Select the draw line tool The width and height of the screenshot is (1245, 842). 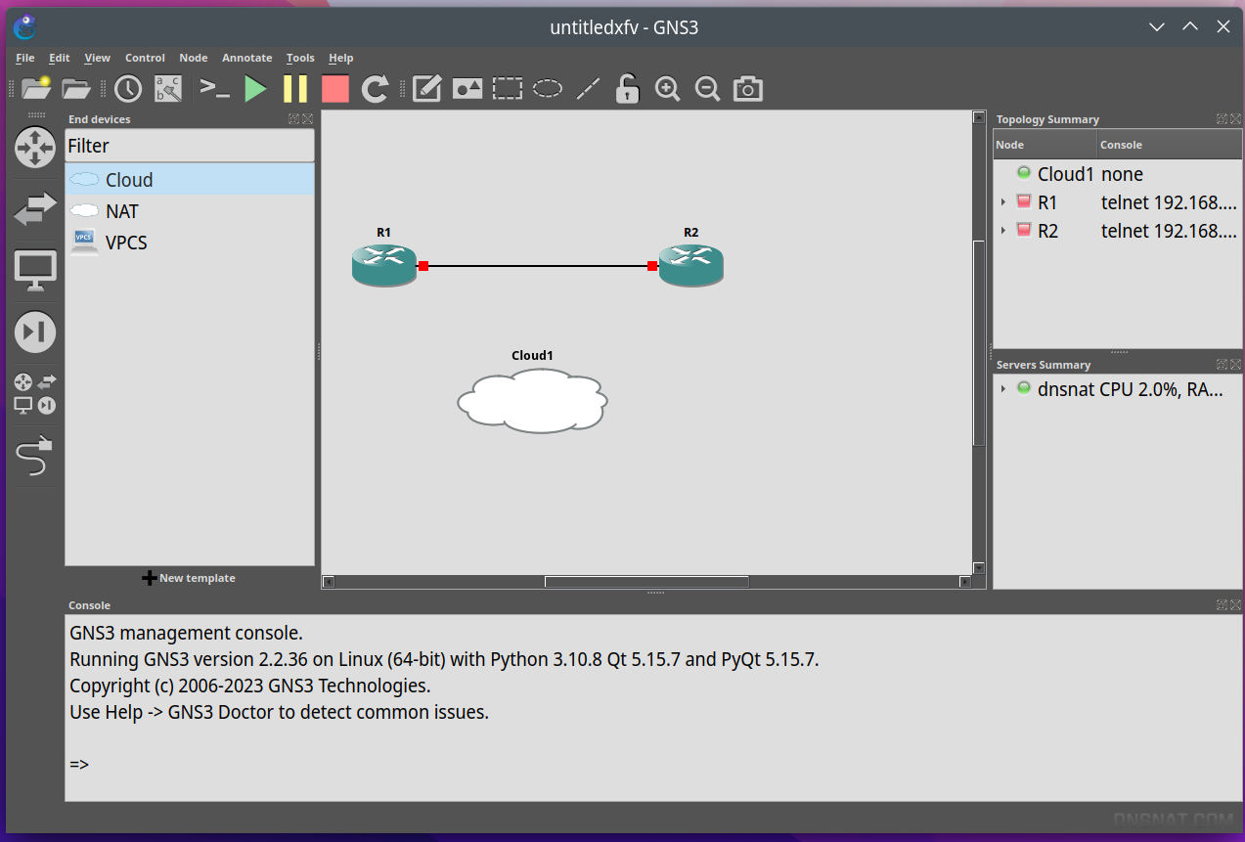pyautogui.click(x=587, y=89)
